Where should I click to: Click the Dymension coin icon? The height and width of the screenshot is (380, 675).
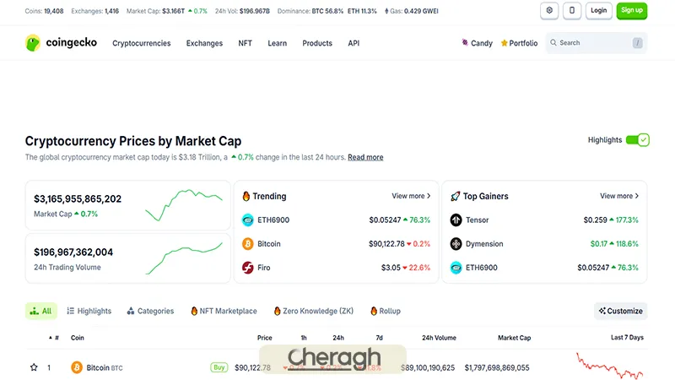pyautogui.click(x=456, y=244)
